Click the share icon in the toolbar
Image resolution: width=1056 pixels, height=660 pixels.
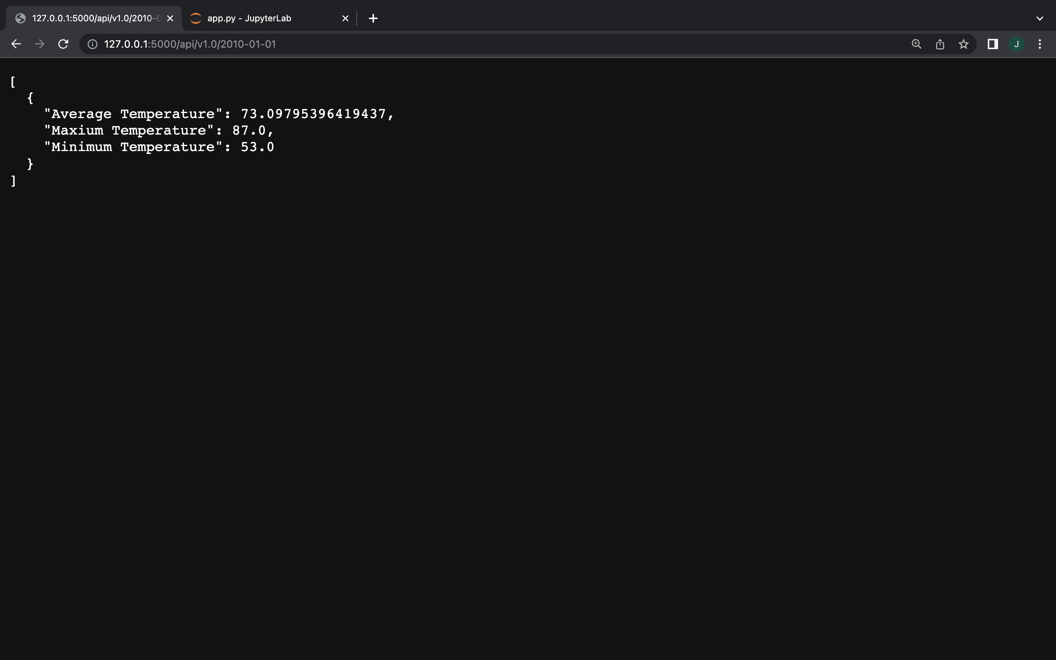[939, 44]
